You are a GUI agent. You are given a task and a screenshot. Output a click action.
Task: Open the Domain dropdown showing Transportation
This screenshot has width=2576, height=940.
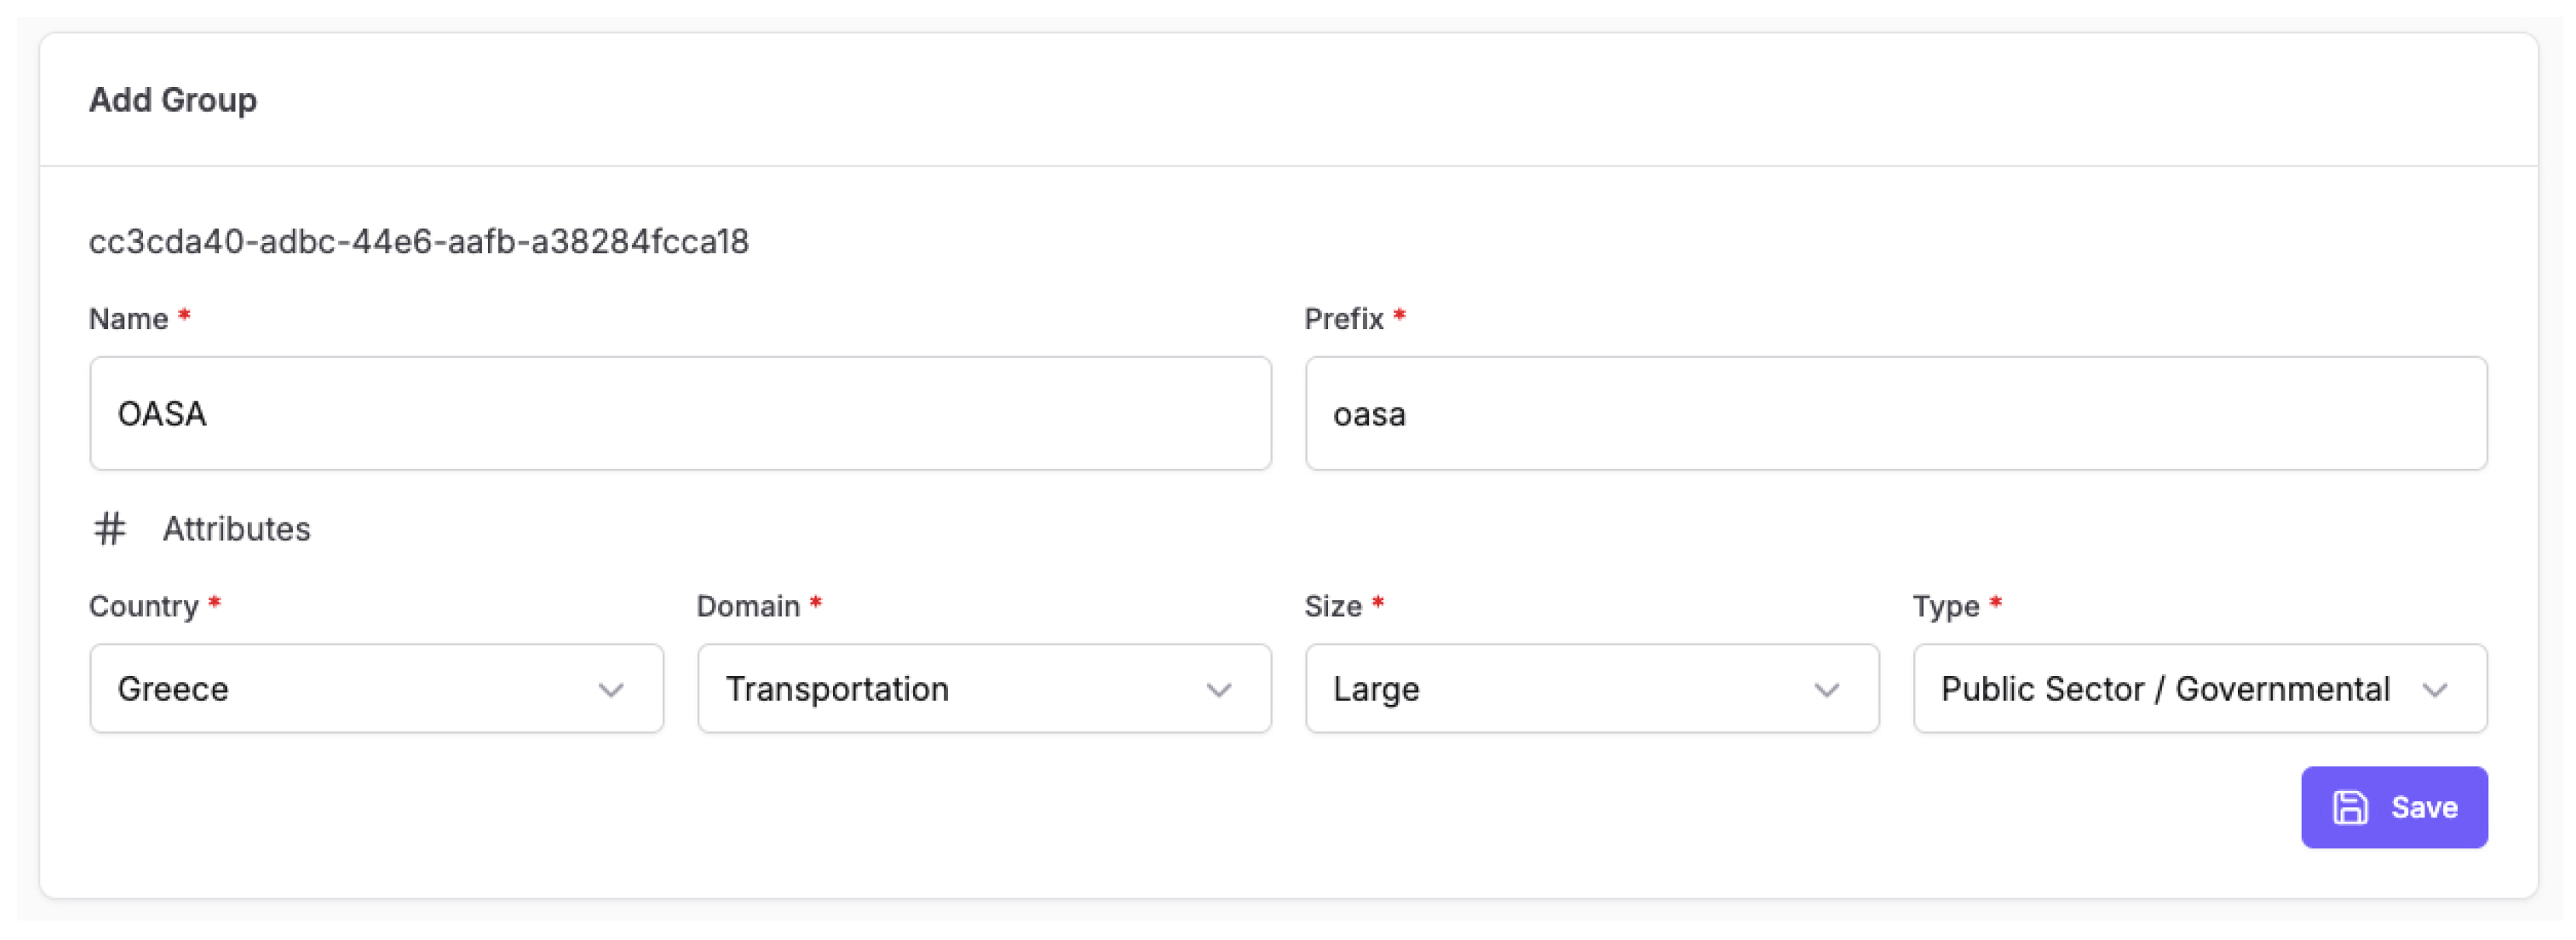coord(983,689)
